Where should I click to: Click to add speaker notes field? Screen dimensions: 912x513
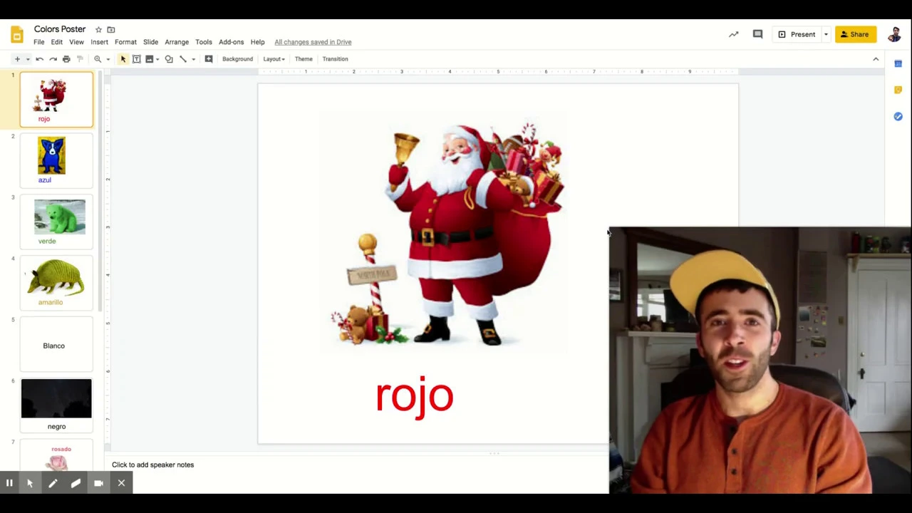(359, 465)
